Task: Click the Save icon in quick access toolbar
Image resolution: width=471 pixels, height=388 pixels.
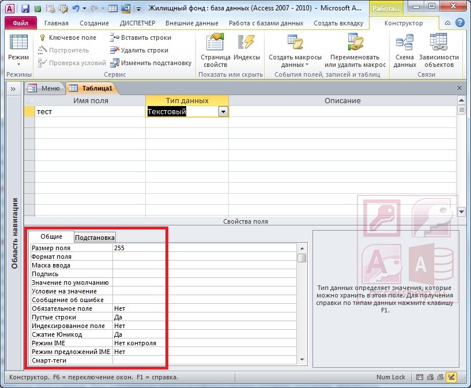Action: coord(25,9)
